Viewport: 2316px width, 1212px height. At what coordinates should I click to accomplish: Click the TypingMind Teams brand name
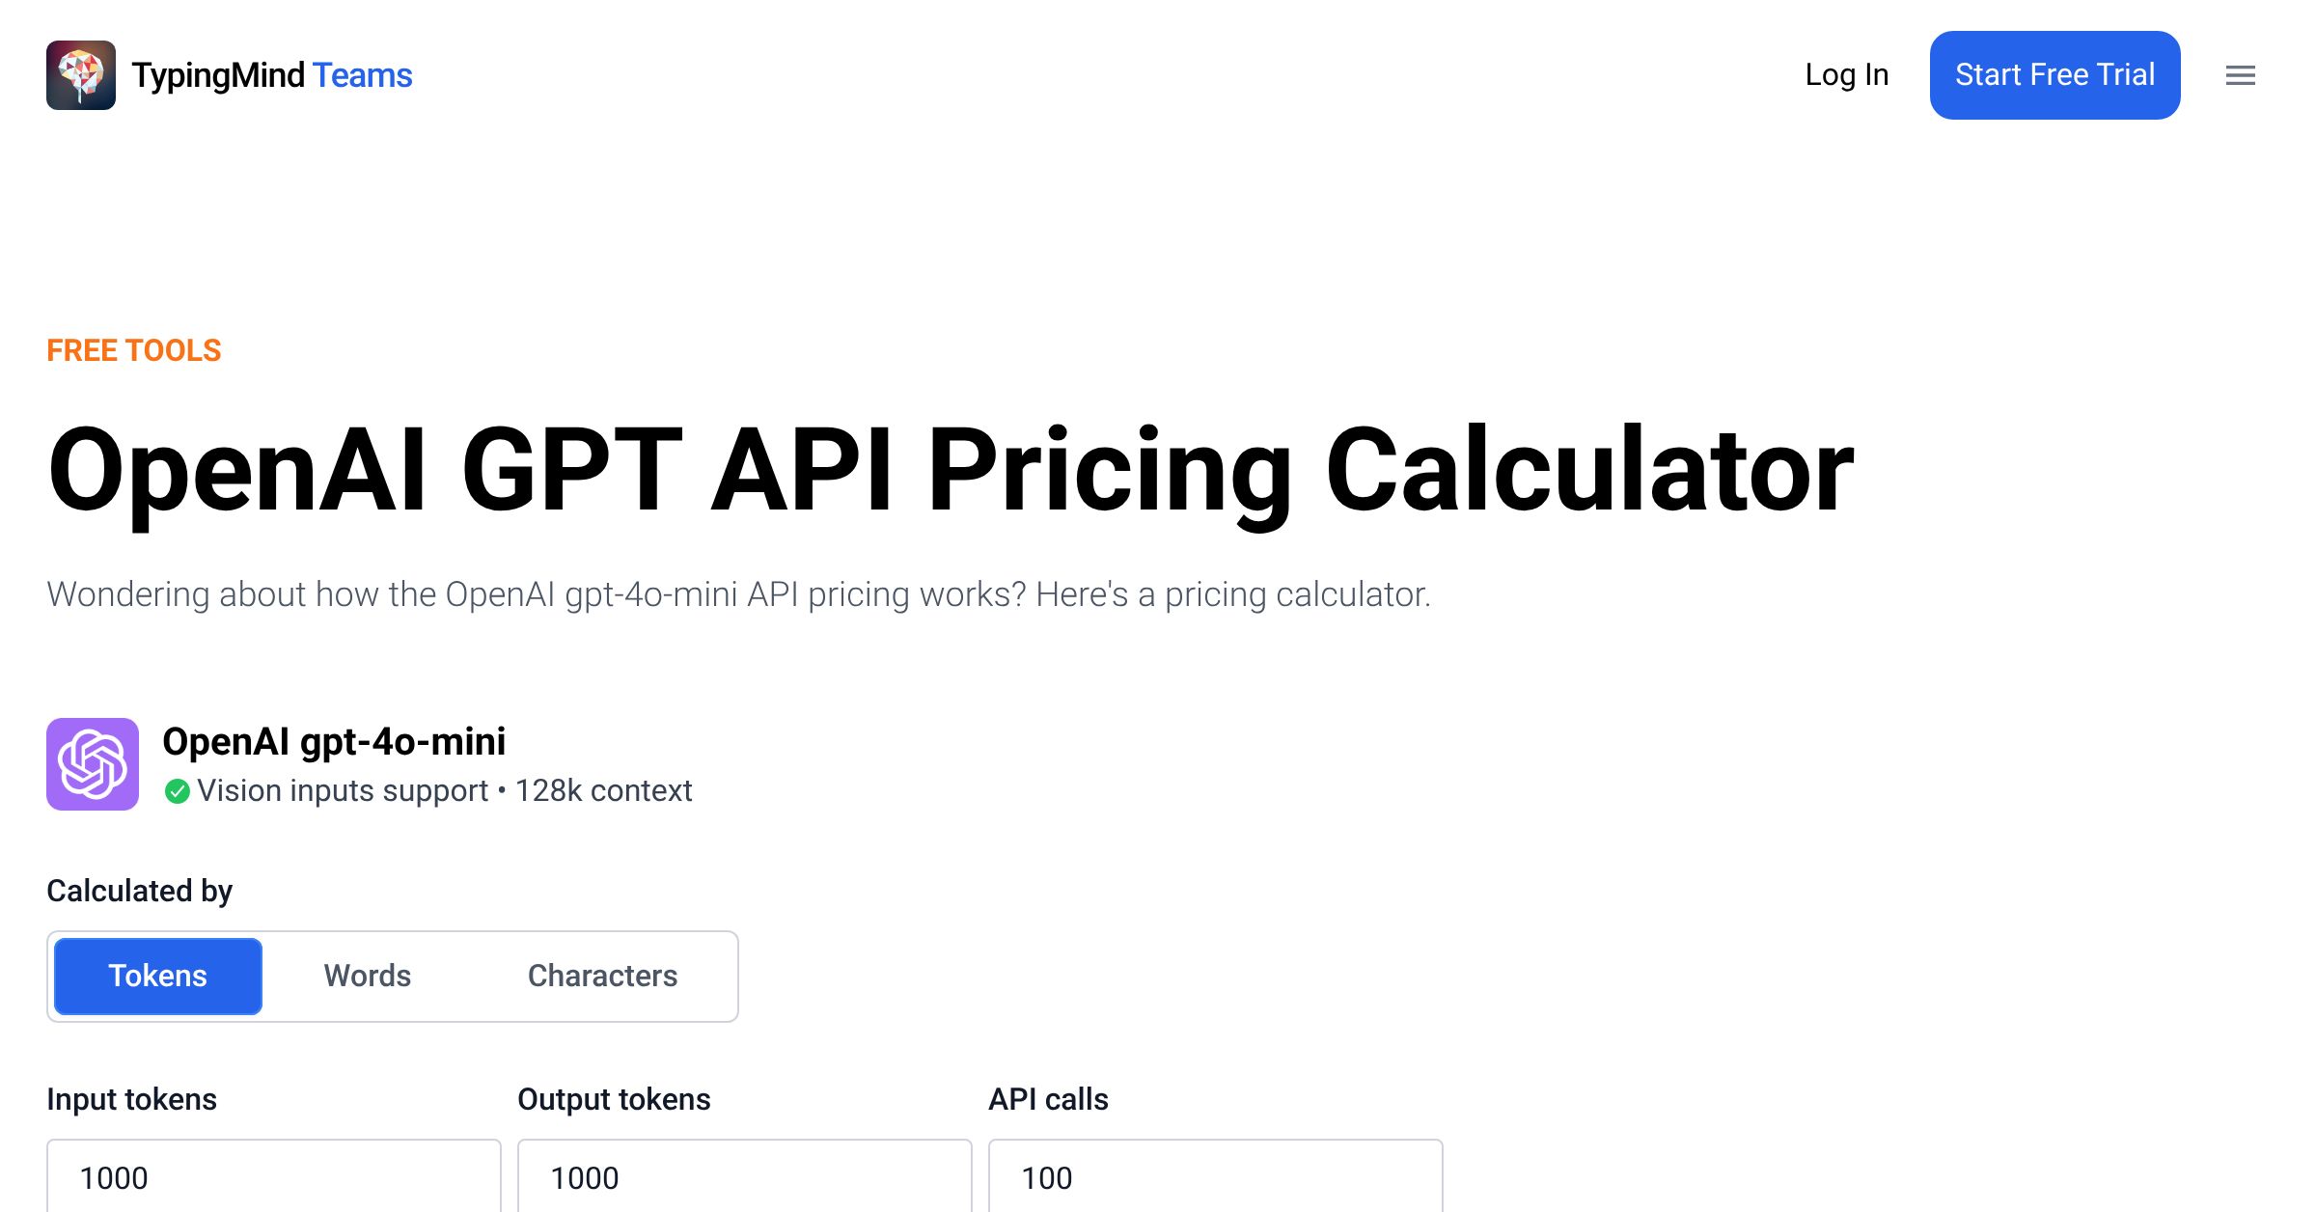coord(272,75)
